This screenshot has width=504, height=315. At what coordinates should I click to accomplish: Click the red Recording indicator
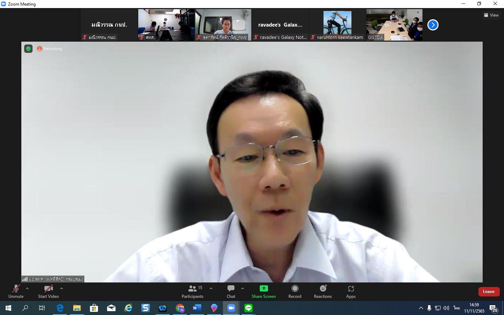[50, 49]
